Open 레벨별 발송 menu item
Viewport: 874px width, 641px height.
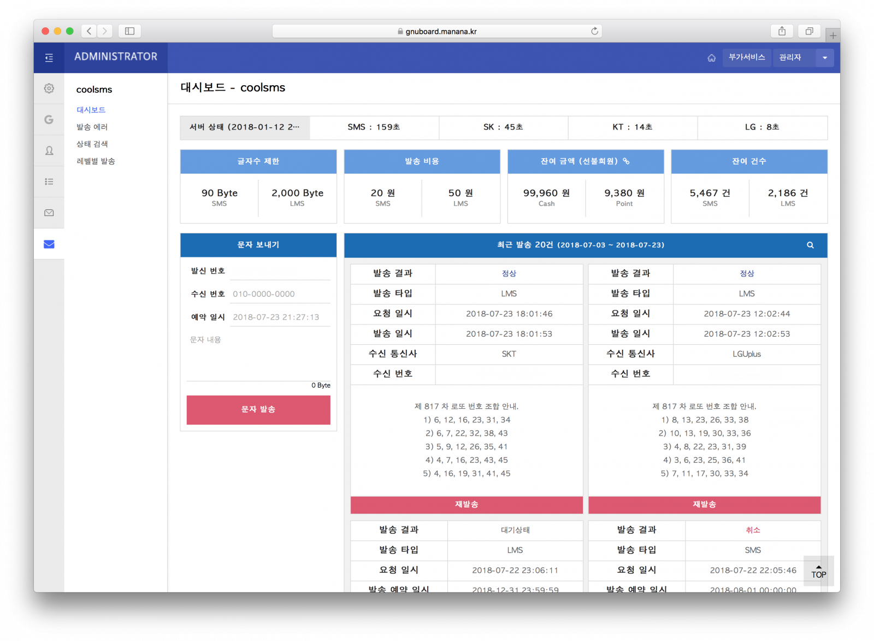(96, 161)
